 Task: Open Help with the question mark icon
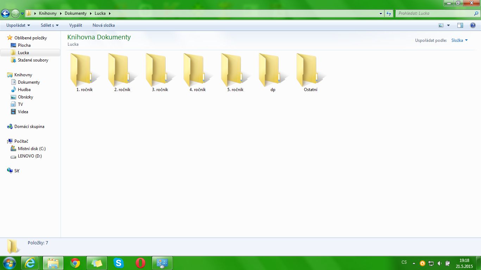pyautogui.click(x=473, y=25)
